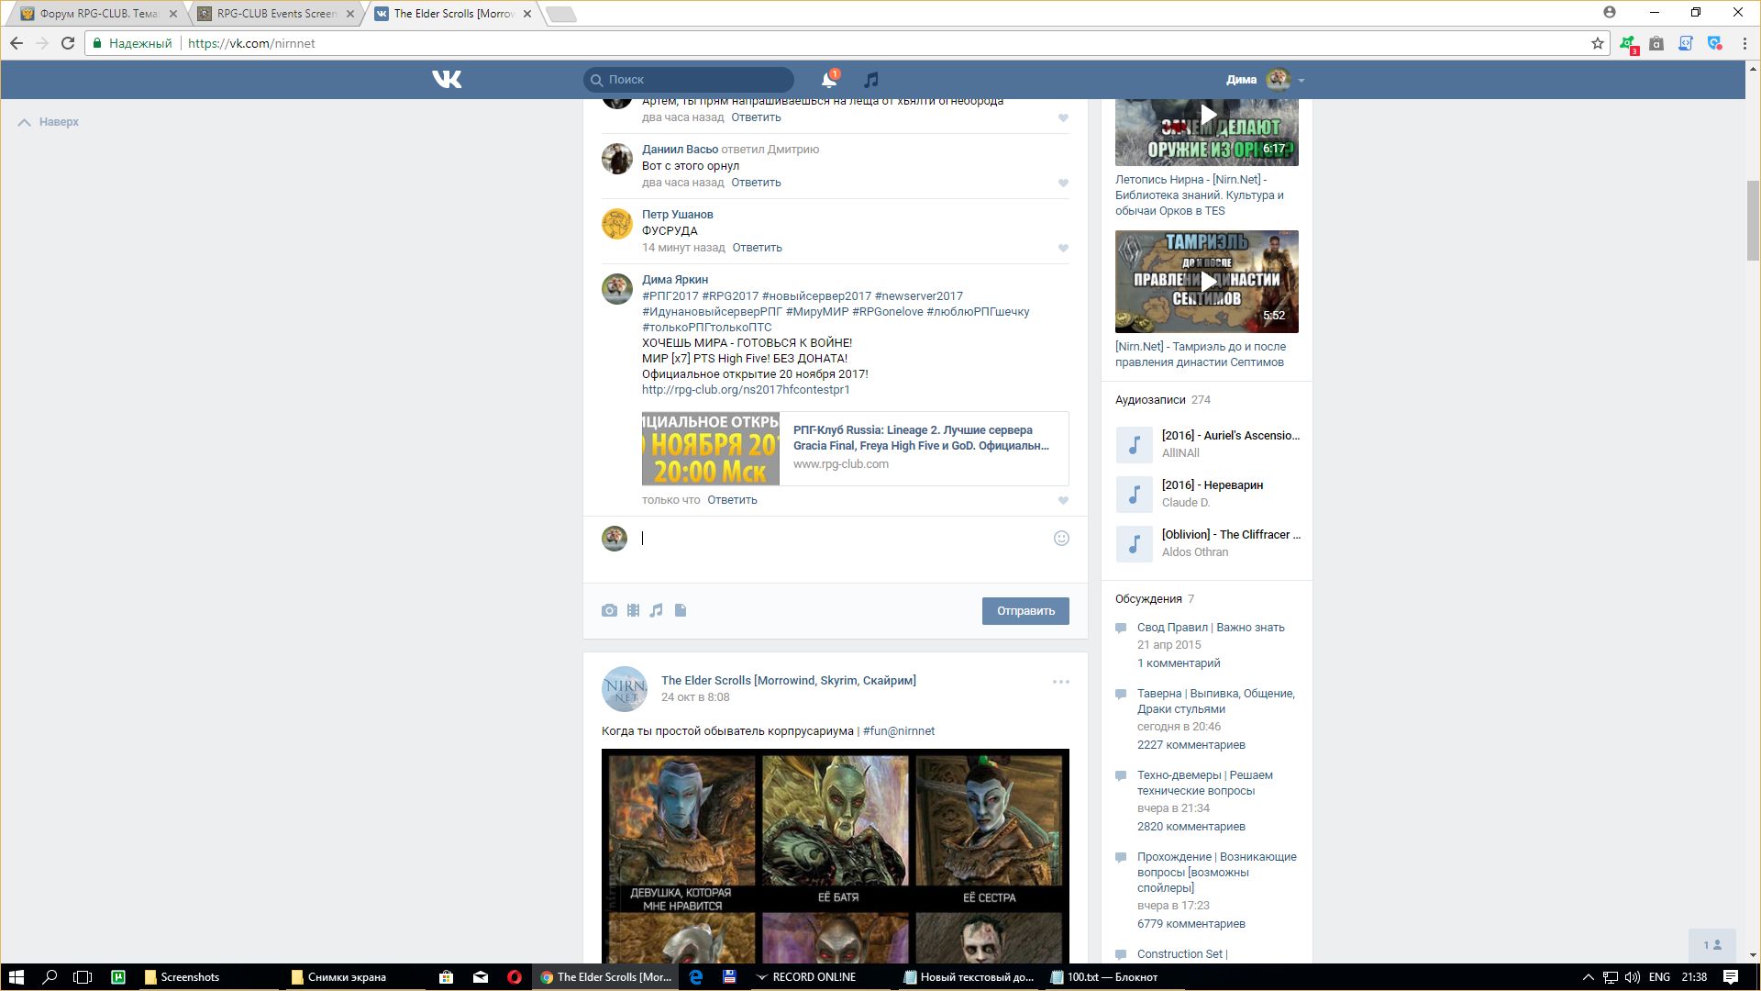Open Дима Яркин's profile name

pyautogui.click(x=675, y=280)
